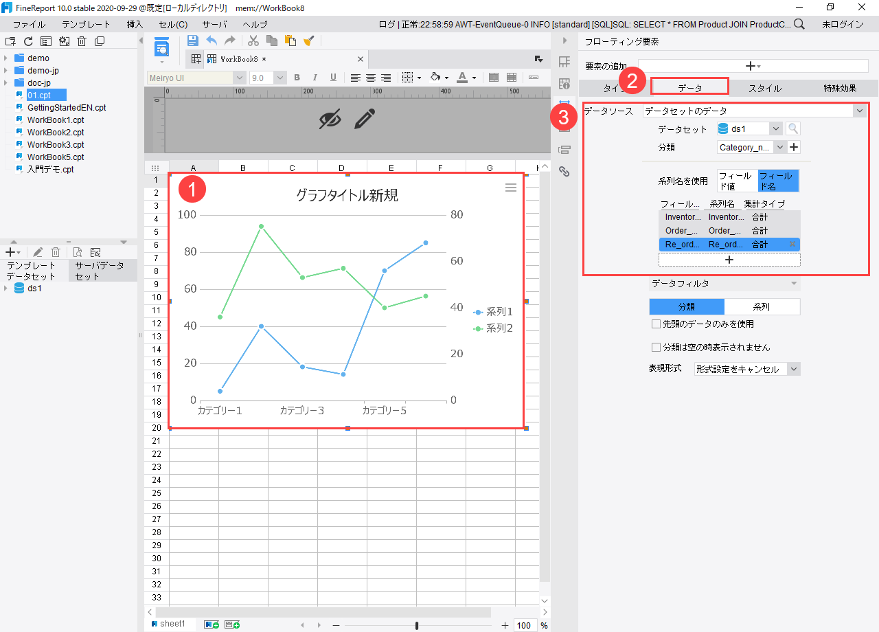Select フィールド名 for series name
Viewport: 879px width, 632px height.
(778, 181)
